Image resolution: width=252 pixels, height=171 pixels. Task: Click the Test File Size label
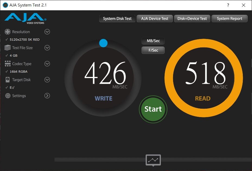pyautogui.click(x=22, y=48)
